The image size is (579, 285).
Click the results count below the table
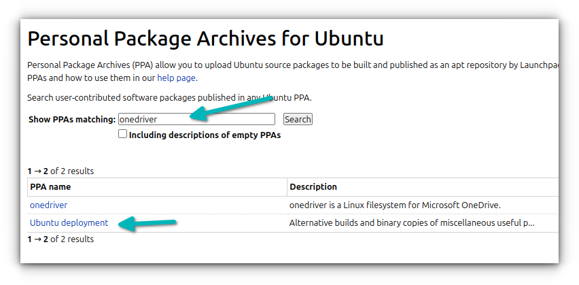coord(60,239)
